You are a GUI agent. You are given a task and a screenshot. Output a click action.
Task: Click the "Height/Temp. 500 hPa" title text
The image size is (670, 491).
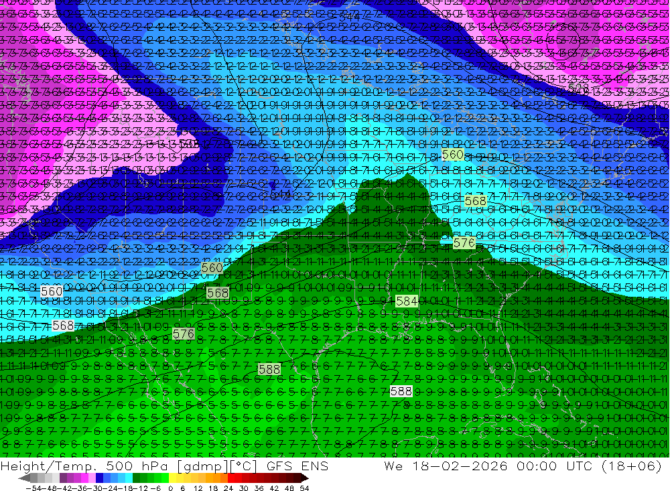click(x=86, y=466)
